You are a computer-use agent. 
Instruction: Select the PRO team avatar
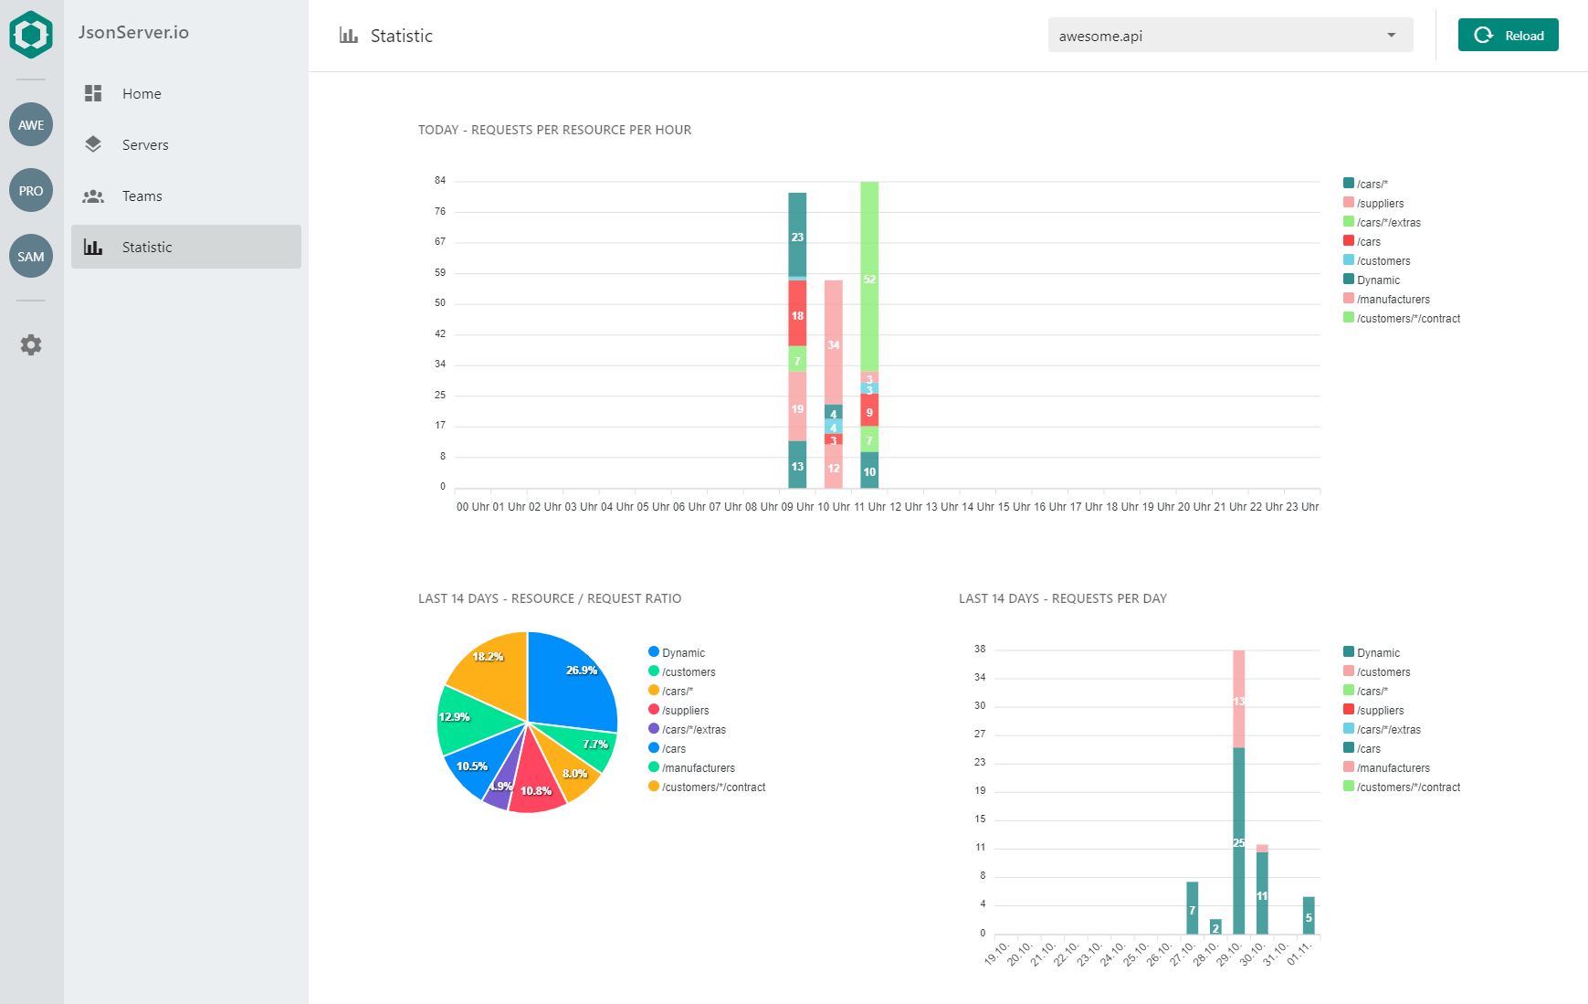31,191
